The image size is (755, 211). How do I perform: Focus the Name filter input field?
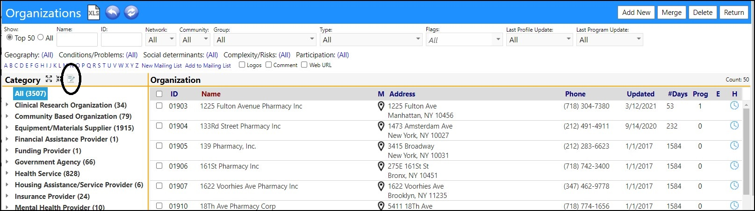coord(77,40)
